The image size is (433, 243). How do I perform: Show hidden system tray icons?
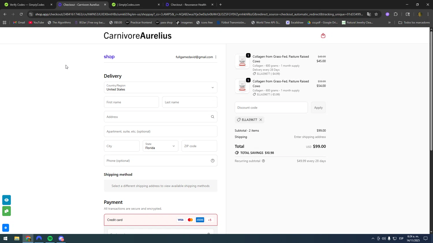point(373,239)
